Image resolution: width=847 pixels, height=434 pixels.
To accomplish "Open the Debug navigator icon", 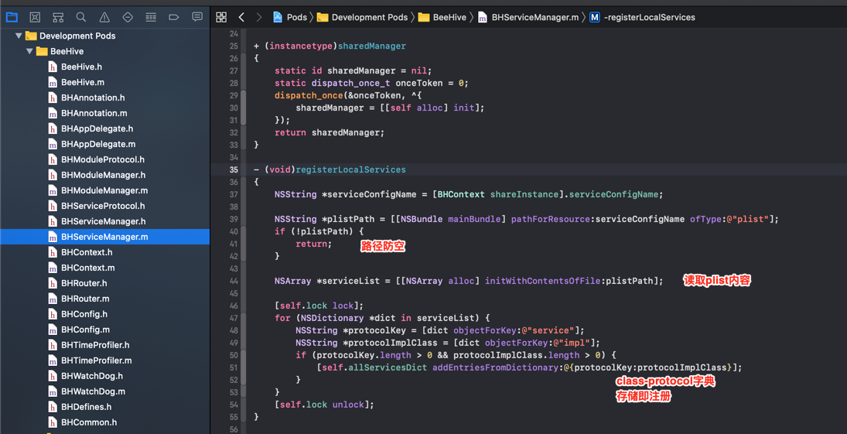I will (151, 17).
